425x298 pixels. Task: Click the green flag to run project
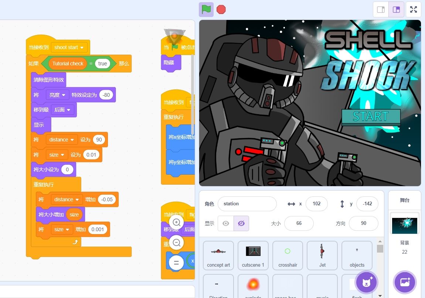coord(206,10)
